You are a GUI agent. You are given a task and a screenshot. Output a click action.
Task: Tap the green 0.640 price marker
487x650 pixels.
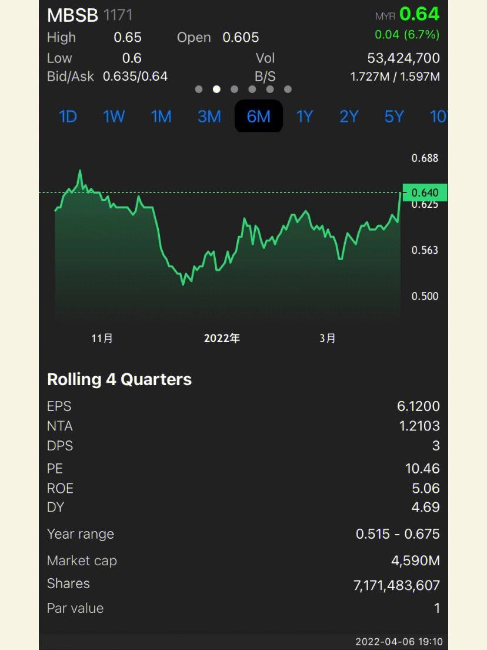[425, 193]
